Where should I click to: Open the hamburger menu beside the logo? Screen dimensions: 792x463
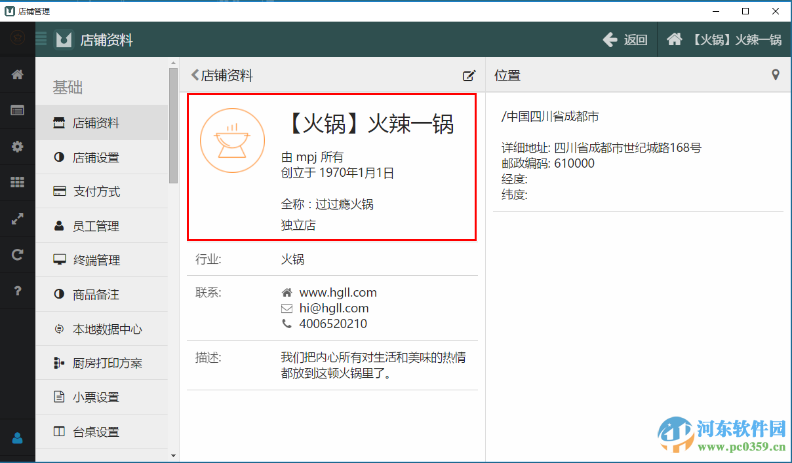41,39
